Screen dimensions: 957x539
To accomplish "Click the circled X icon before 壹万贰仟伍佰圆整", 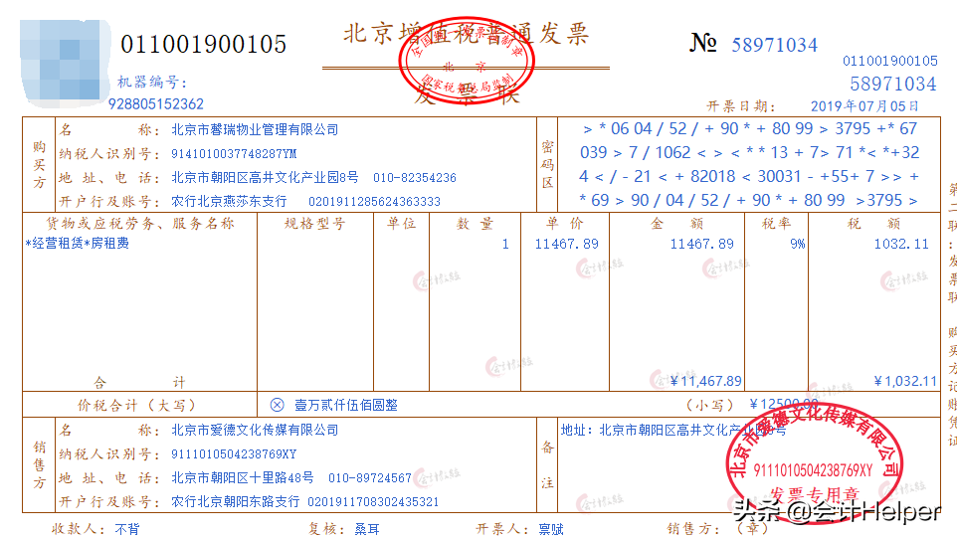I will coord(278,405).
